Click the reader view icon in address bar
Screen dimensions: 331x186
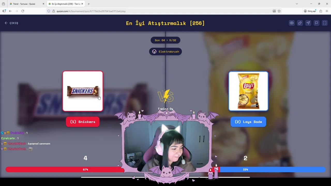(274, 11)
